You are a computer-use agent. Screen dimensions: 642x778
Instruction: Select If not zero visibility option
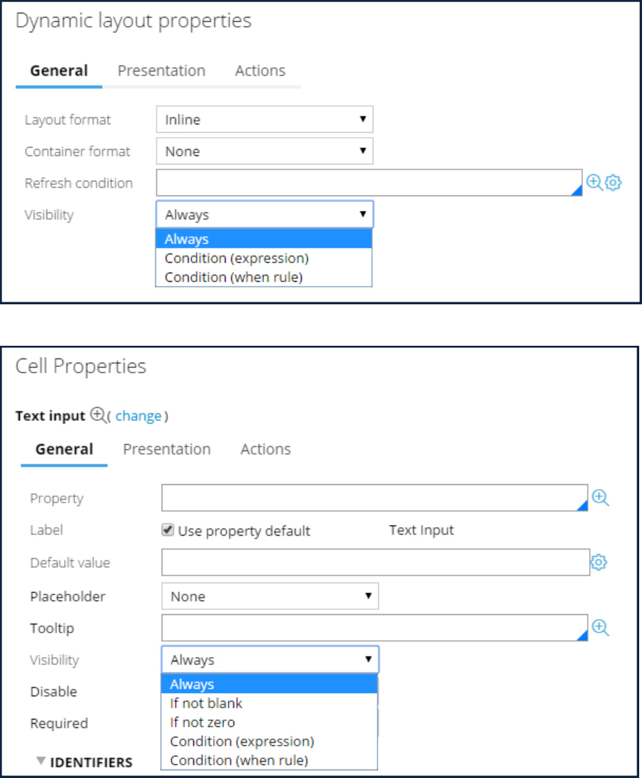tap(203, 722)
